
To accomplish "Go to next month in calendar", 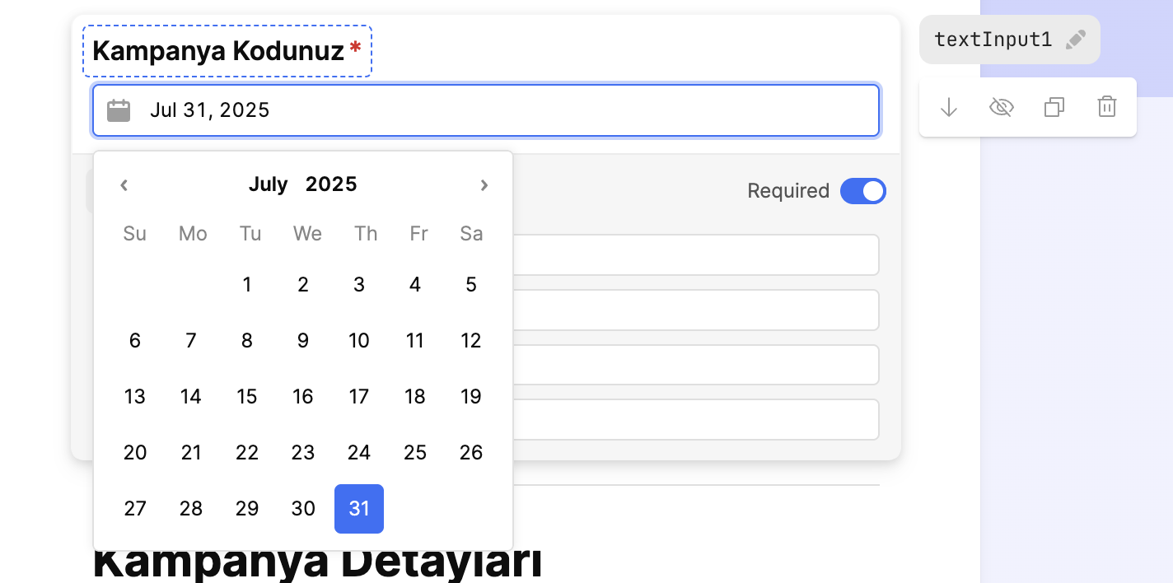I will pos(484,184).
